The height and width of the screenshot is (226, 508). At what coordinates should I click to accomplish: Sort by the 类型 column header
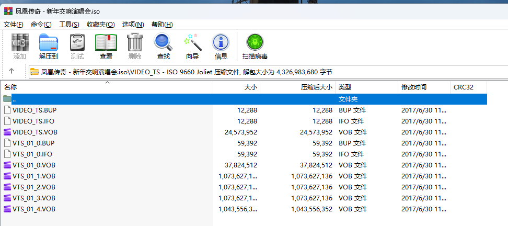[x=367, y=87]
